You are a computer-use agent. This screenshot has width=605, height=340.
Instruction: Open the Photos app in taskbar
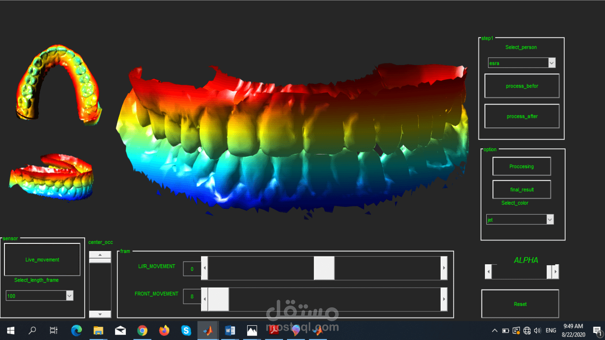pyautogui.click(x=252, y=330)
